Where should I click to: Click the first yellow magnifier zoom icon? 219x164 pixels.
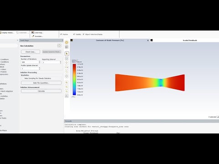click(67, 83)
